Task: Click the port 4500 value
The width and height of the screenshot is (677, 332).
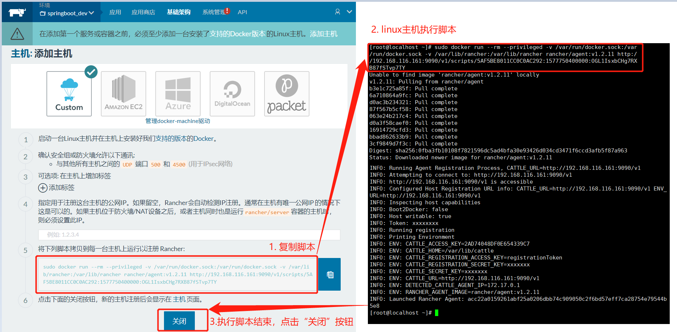Action: tap(179, 165)
